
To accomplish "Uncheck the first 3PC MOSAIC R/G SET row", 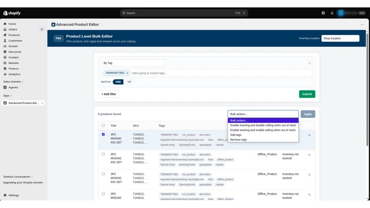I will tap(103, 135).
